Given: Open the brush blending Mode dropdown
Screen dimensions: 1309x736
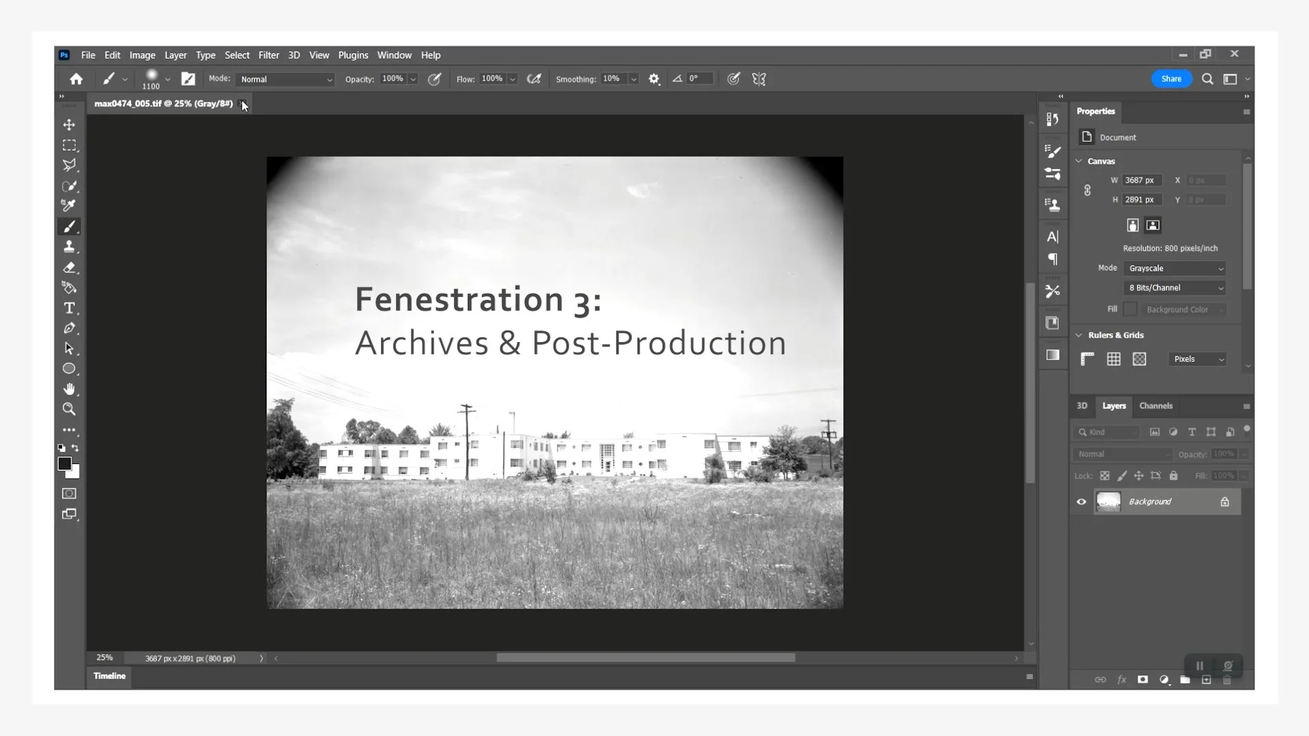Looking at the screenshot, I should pyautogui.click(x=286, y=79).
